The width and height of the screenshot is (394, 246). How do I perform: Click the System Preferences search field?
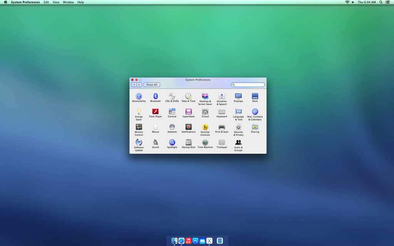248,84
